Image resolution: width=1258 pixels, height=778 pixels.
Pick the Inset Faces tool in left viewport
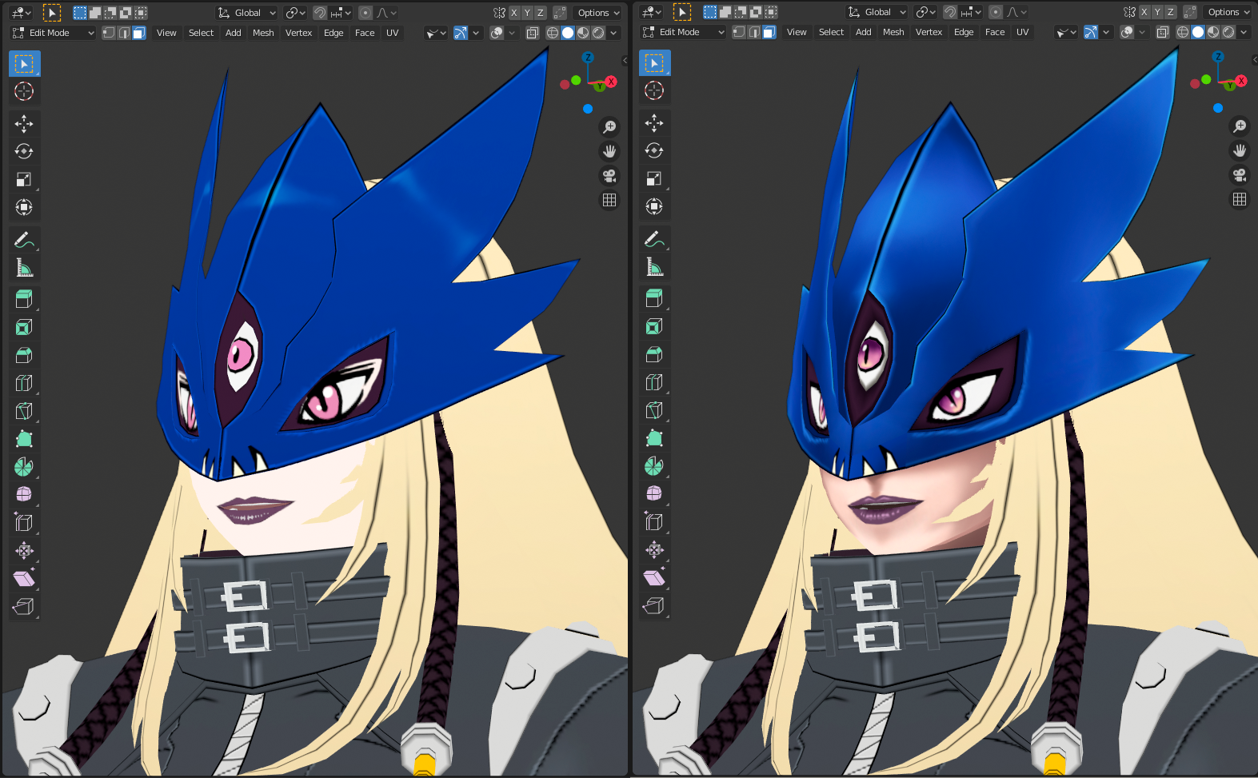24,327
